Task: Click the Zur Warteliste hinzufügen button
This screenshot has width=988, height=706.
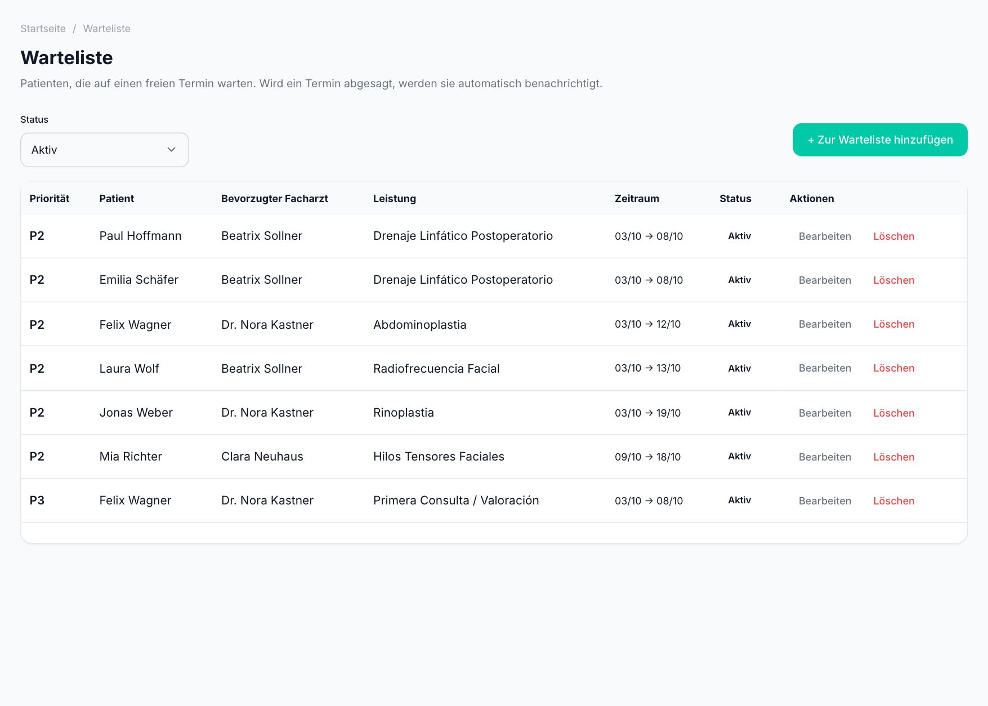Action: click(880, 140)
